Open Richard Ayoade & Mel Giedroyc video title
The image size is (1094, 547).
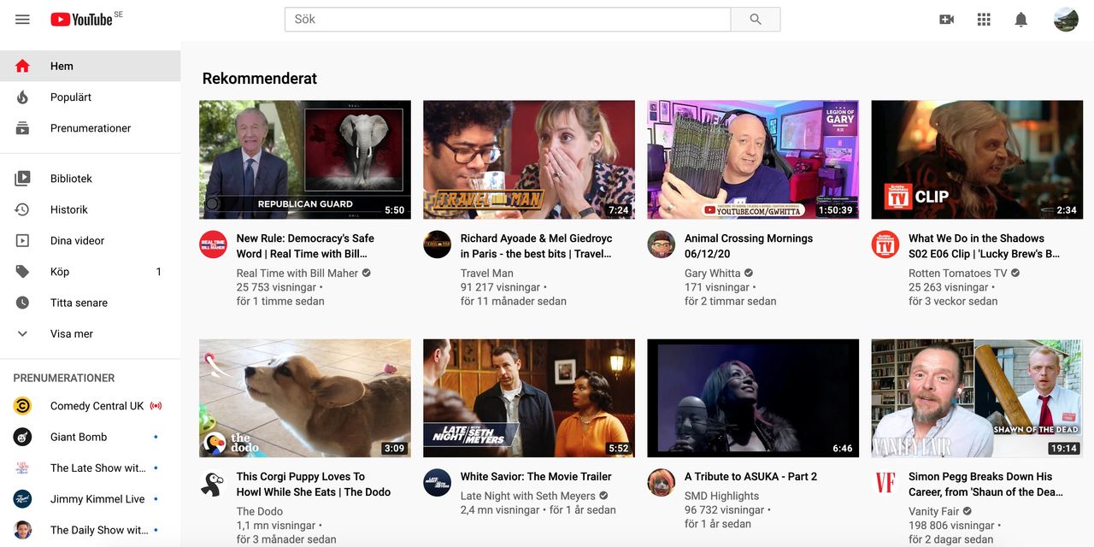click(537, 246)
